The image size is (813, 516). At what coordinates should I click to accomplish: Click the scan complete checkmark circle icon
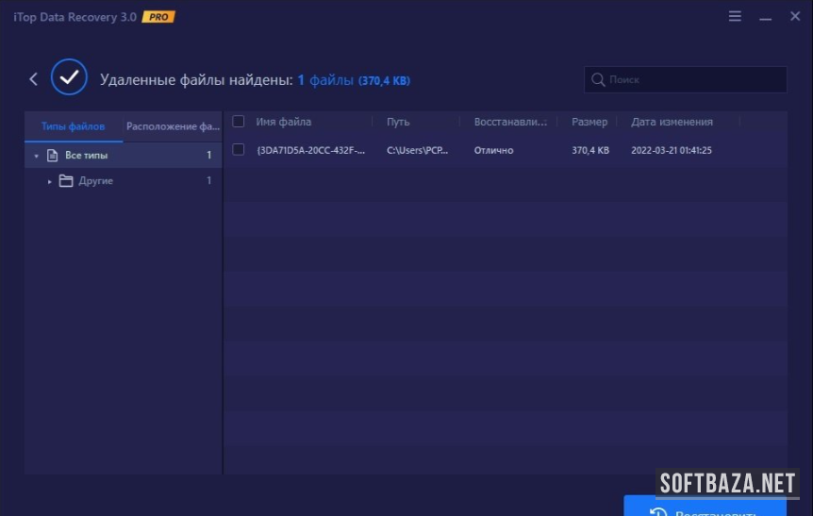(69, 78)
